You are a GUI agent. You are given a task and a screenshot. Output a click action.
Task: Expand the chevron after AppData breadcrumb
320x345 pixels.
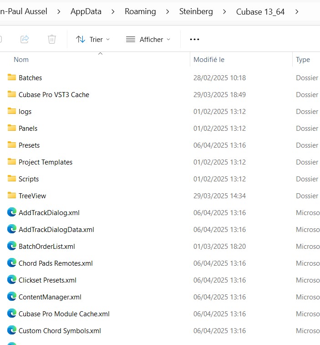(x=113, y=12)
